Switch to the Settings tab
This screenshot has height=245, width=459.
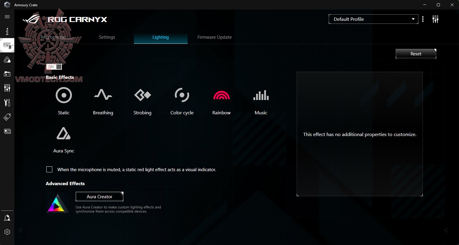(x=107, y=37)
